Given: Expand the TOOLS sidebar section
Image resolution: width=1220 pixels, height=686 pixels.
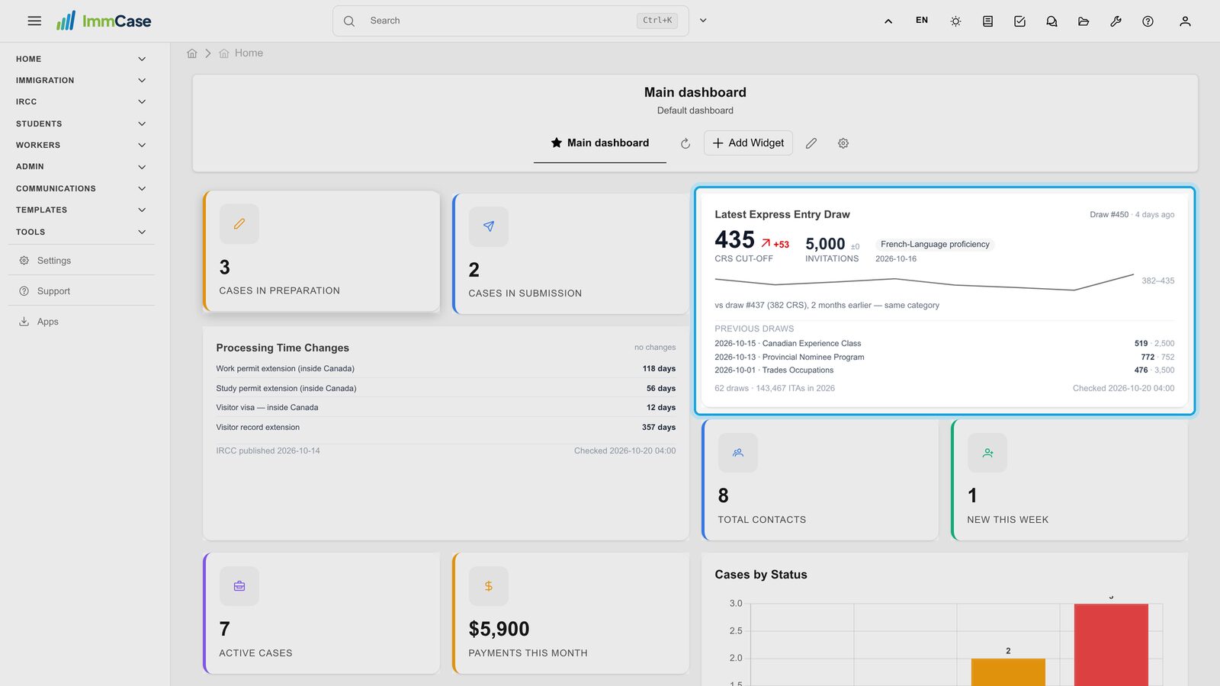Looking at the screenshot, I should click(x=81, y=232).
